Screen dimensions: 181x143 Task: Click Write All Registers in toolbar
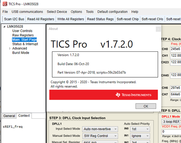(71, 19)
